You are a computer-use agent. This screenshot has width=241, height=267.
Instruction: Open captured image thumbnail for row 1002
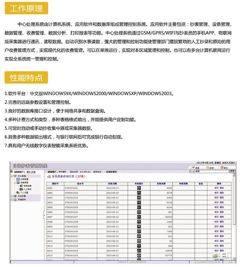point(139,192)
